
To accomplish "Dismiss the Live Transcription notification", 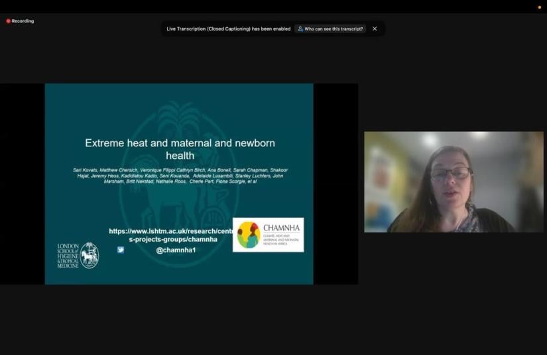I will pyautogui.click(x=375, y=29).
